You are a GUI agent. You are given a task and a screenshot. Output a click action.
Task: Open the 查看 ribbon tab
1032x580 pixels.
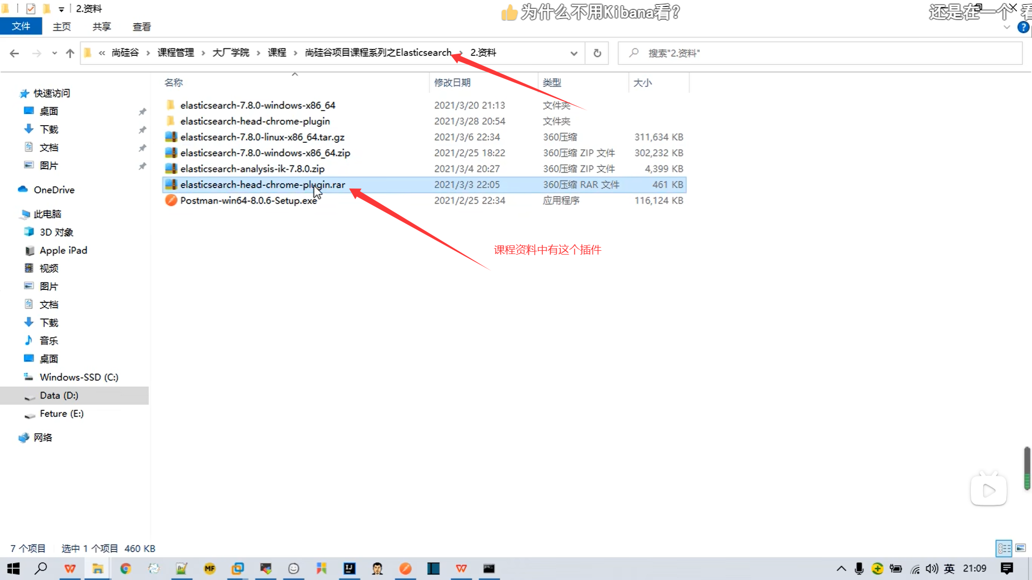click(141, 26)
